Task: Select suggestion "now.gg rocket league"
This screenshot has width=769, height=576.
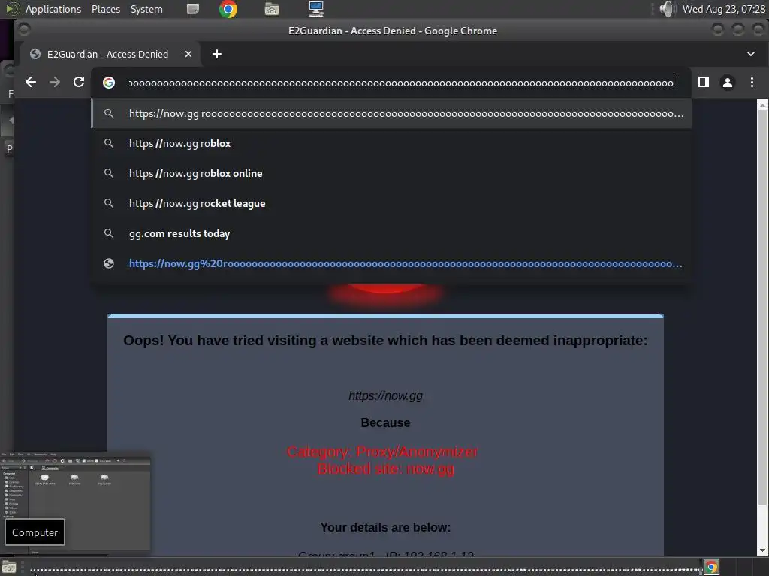Action: (x=391, y=203)
